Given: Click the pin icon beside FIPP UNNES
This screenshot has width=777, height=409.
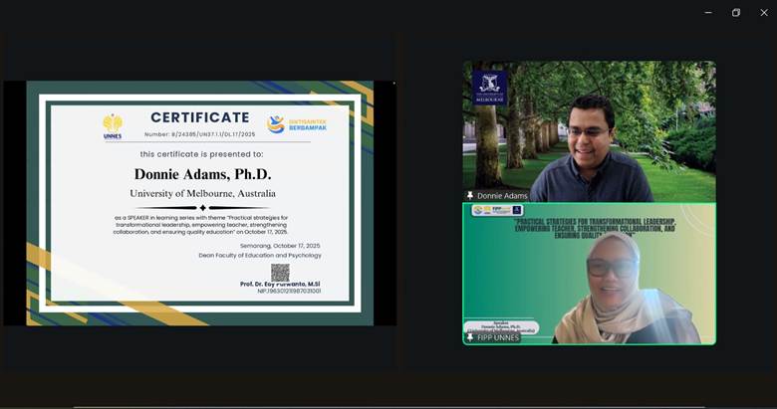Looking at the screenshot, I should (470, 337).
